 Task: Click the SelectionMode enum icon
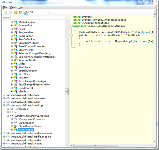16,60
